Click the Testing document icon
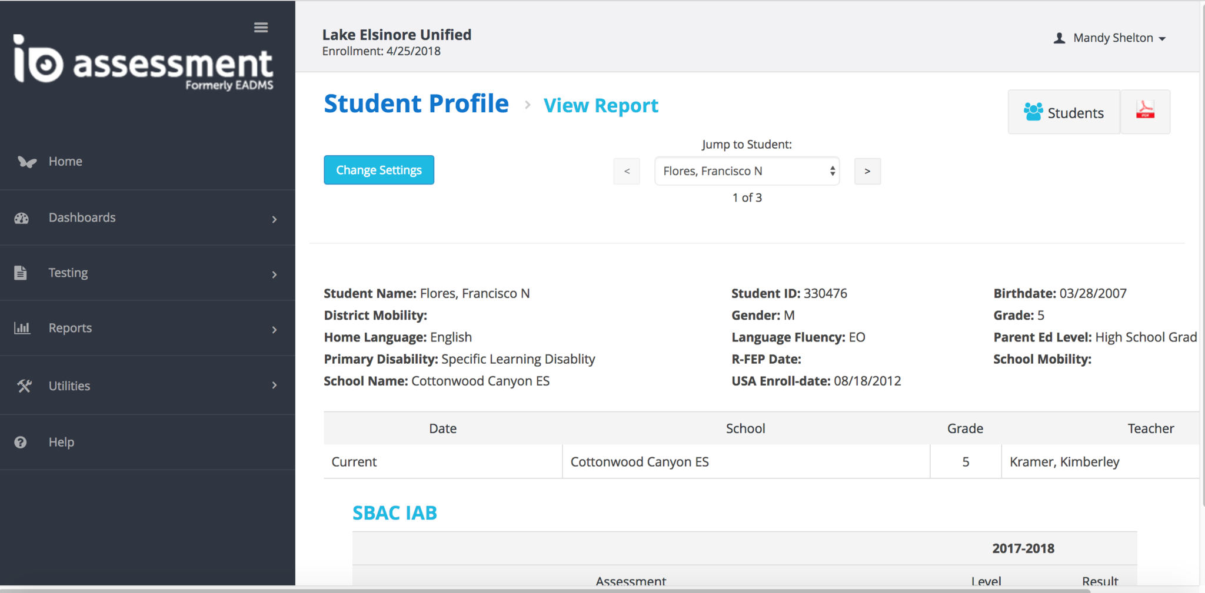The image size is (1205, 593). coord(21,273)
